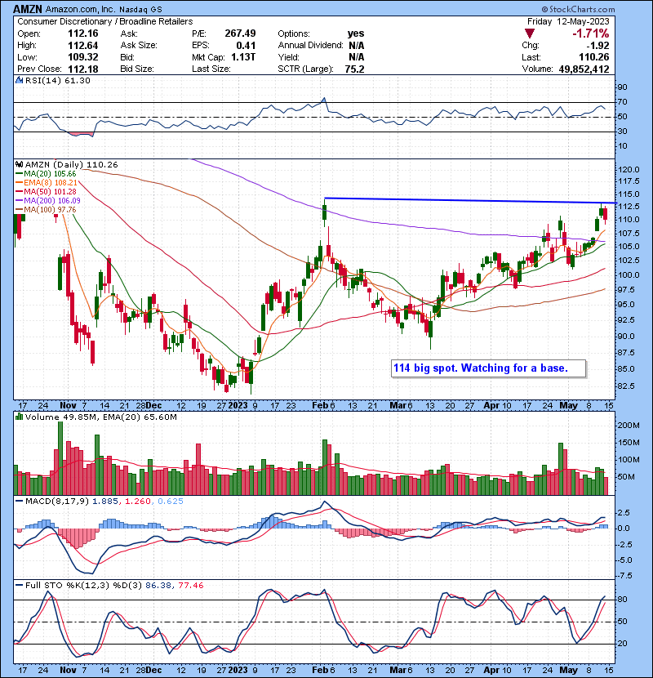Click the EPS value 0.41
The image size is (653, 678).
(246, 46)
